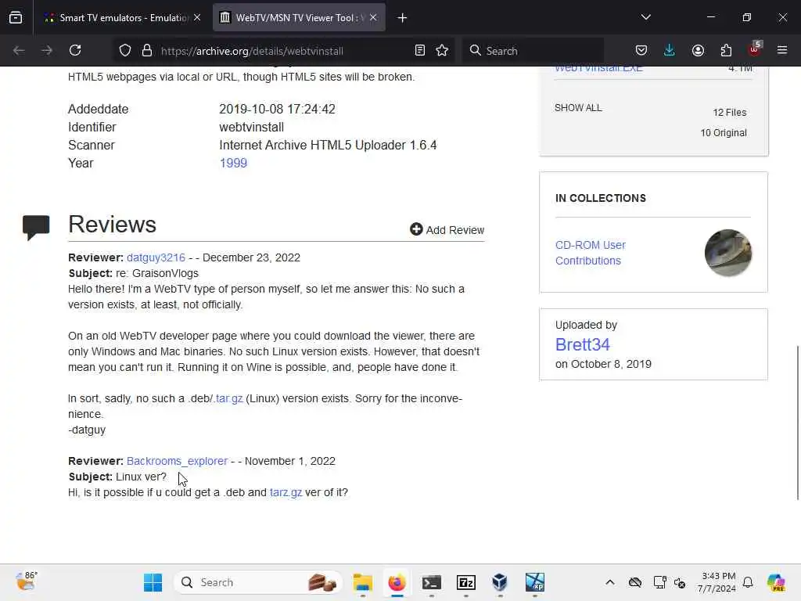
Task: Open Terminal from taskbar
Action: tap(432, 582)
